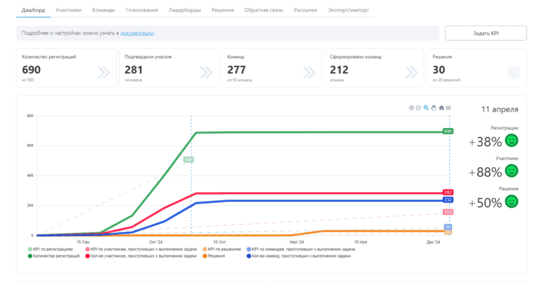
Task: Toggle KPI по регистрациям legend item
Action: pos(51,249)
